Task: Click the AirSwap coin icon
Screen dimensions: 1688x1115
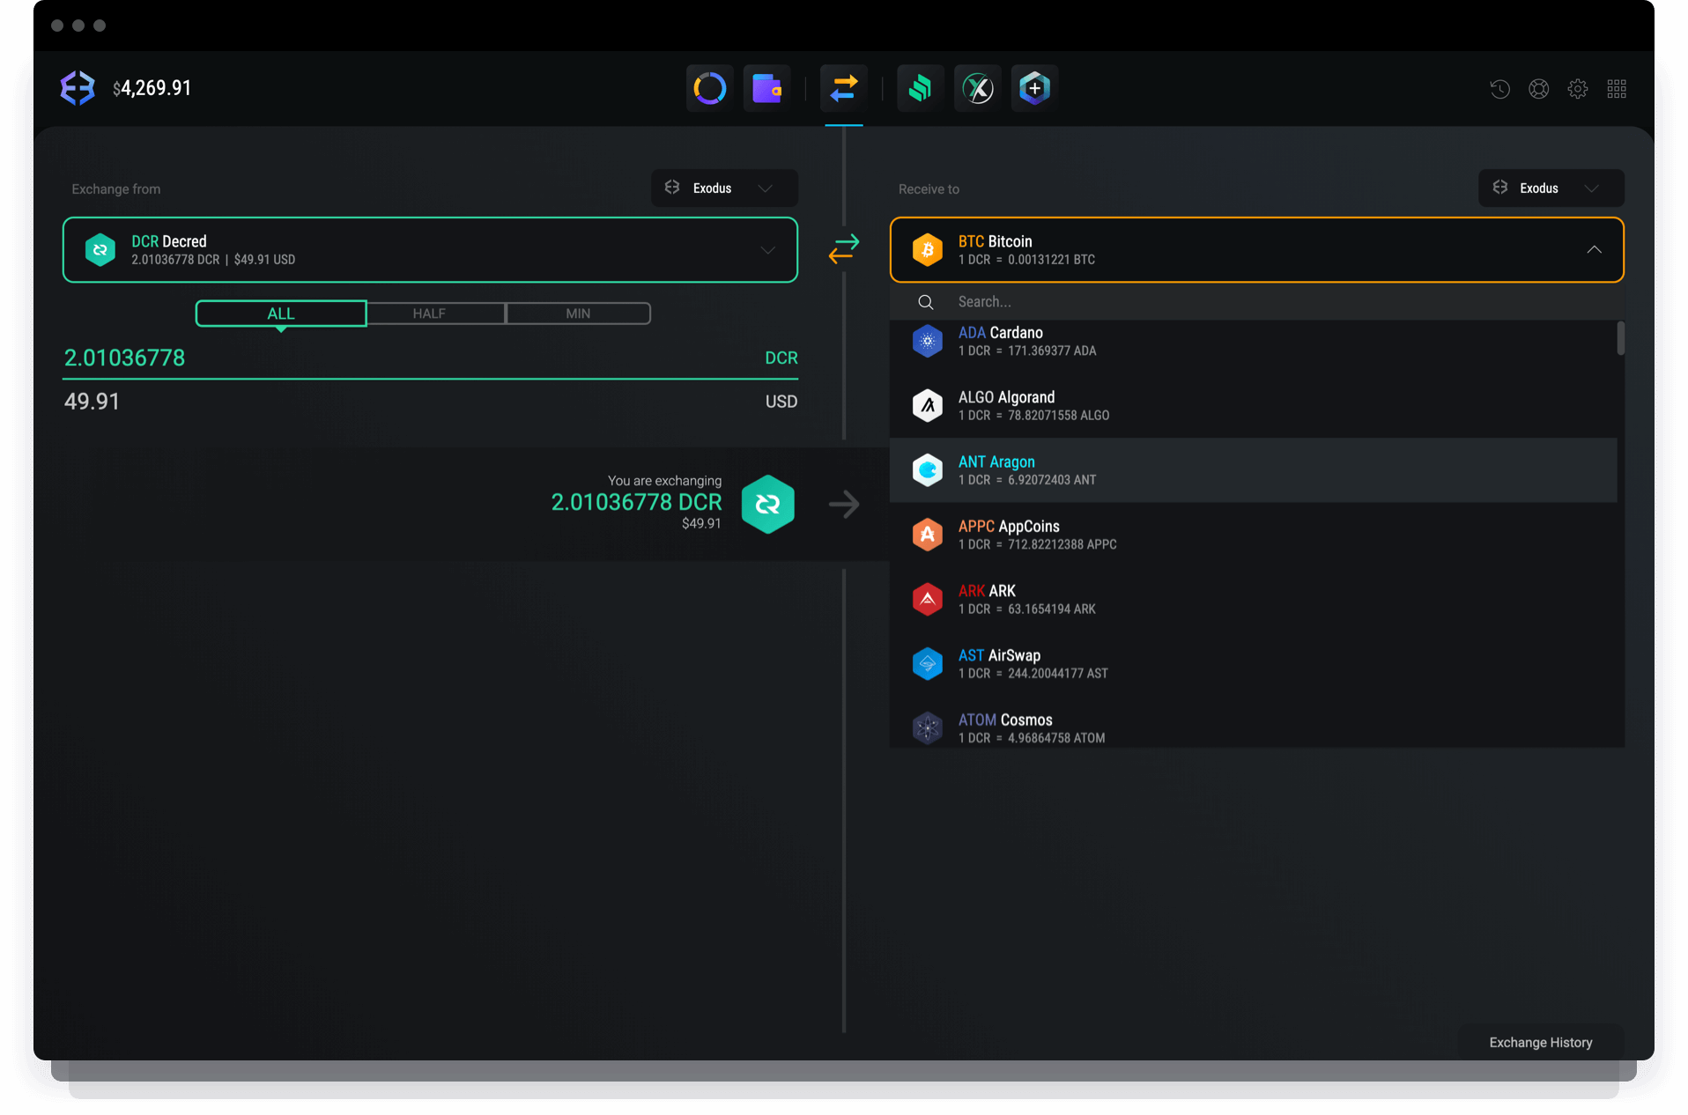Action: pyautogui.click(x=927, y=663)
